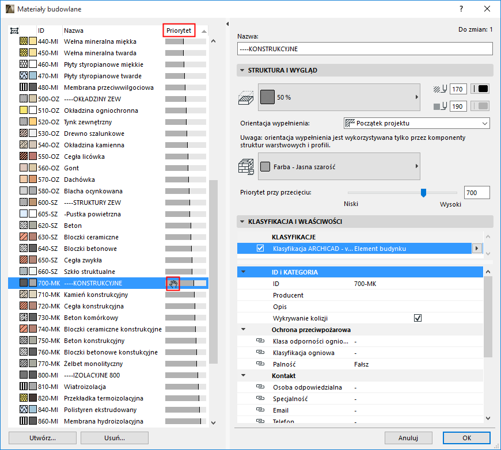This screenshot has width=501, height=450.
Task: Collapse the list panel with left arrow
Action: (x=227, y=24)
